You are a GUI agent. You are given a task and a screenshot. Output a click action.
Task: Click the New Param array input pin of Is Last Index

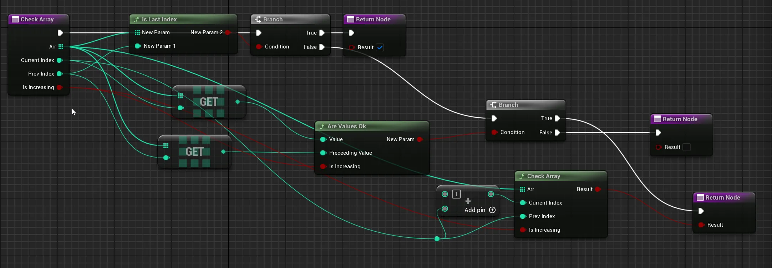(x=137, y=32)
